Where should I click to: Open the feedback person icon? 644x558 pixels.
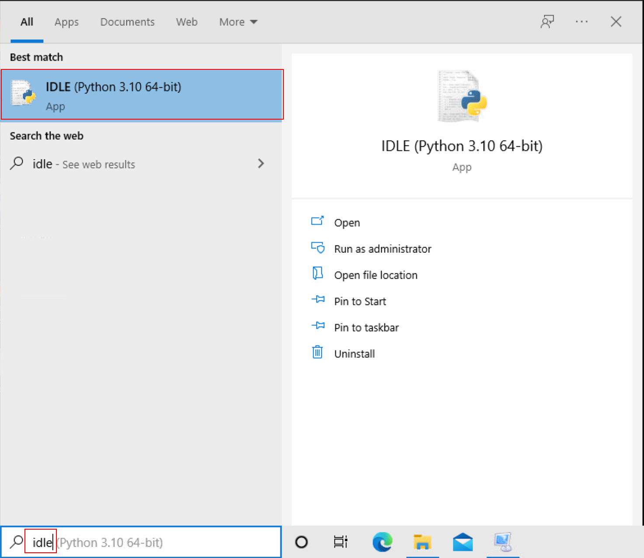[x=547, y=21]
